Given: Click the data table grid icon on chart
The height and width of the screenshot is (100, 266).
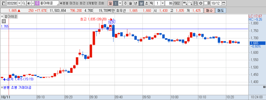Looking at the screenshot, I should [4, 21].
